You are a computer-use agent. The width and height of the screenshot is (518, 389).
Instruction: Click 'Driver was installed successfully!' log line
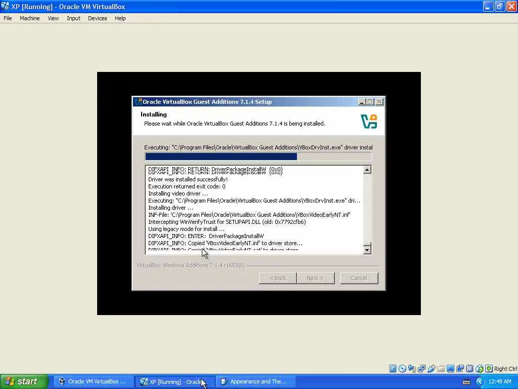tap(188, 179)
